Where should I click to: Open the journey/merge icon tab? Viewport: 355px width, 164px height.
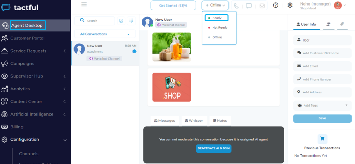pos(328,24)
